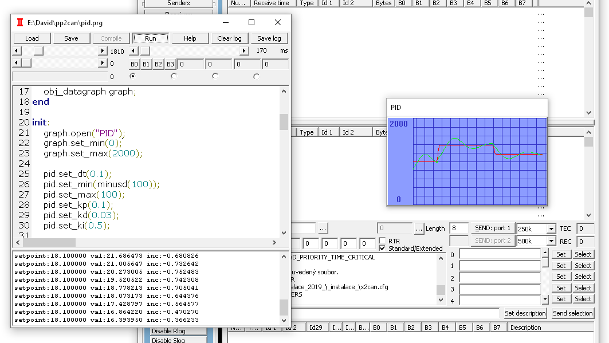Click the 170 ms slider thumb

click(145, 51)
